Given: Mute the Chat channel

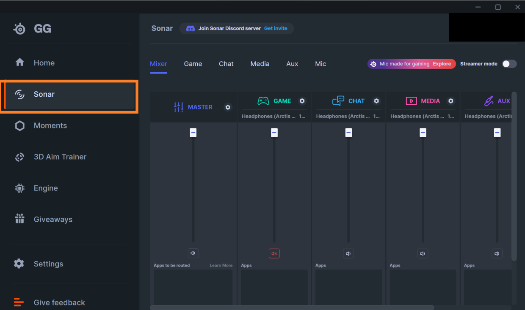Looking at the screenshot, I should (x=348, y=253).
